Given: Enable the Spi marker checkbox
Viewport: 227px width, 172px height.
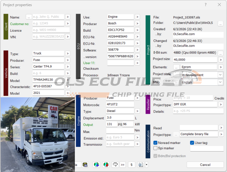Looking at the screenshot, I should (155, 148).
